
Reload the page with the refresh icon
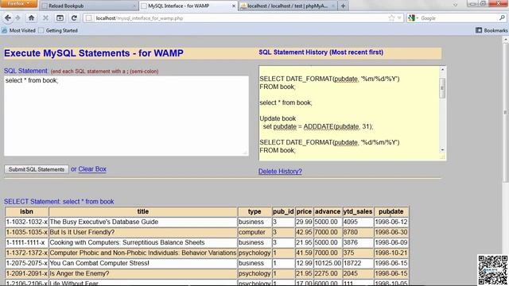coord(74,18)
